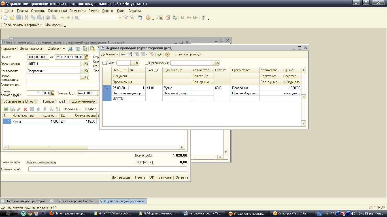This screenshot has width=387, height=217.
Task: Expand the Заполнить dropdown
Action: [73, 109]
